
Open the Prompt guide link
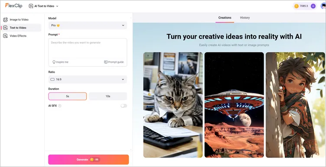tap(114, 62)
